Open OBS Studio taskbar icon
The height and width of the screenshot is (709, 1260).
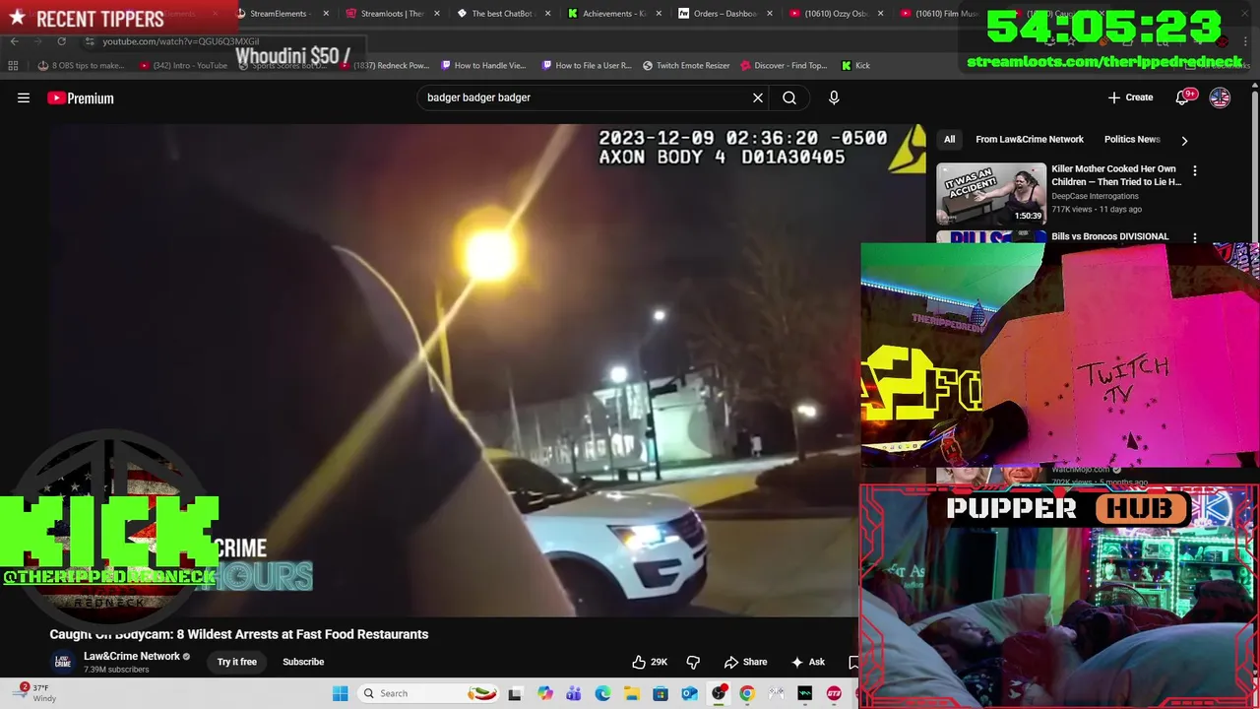coord(719,693)
